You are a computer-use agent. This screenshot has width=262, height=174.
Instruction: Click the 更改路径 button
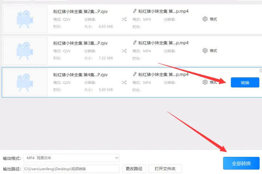coord(134,169)
